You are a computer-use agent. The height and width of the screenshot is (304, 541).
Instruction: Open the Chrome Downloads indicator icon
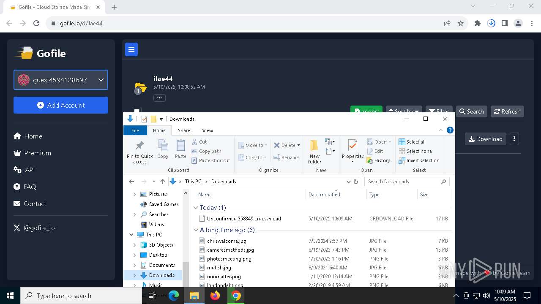pyautogui.click(x=491, y=23)
